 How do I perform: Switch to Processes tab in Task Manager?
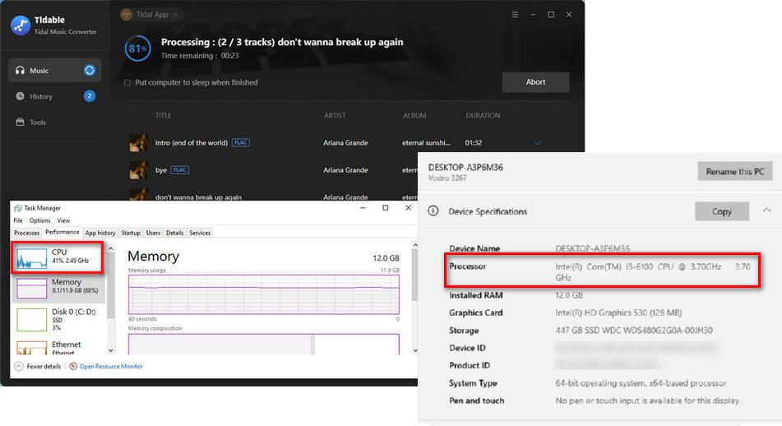[x=26, y=233]
